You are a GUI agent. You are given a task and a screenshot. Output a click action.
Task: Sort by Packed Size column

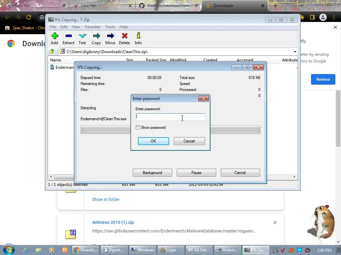click(x=156, y=60)
